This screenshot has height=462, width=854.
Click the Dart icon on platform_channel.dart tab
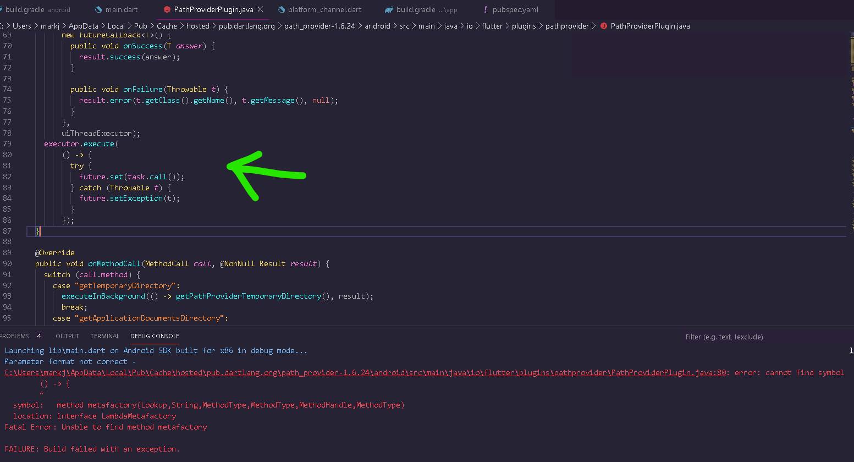pos(282,10)
